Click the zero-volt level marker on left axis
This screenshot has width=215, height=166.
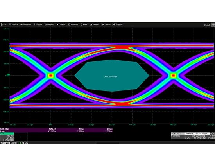[x=8, y=75]
